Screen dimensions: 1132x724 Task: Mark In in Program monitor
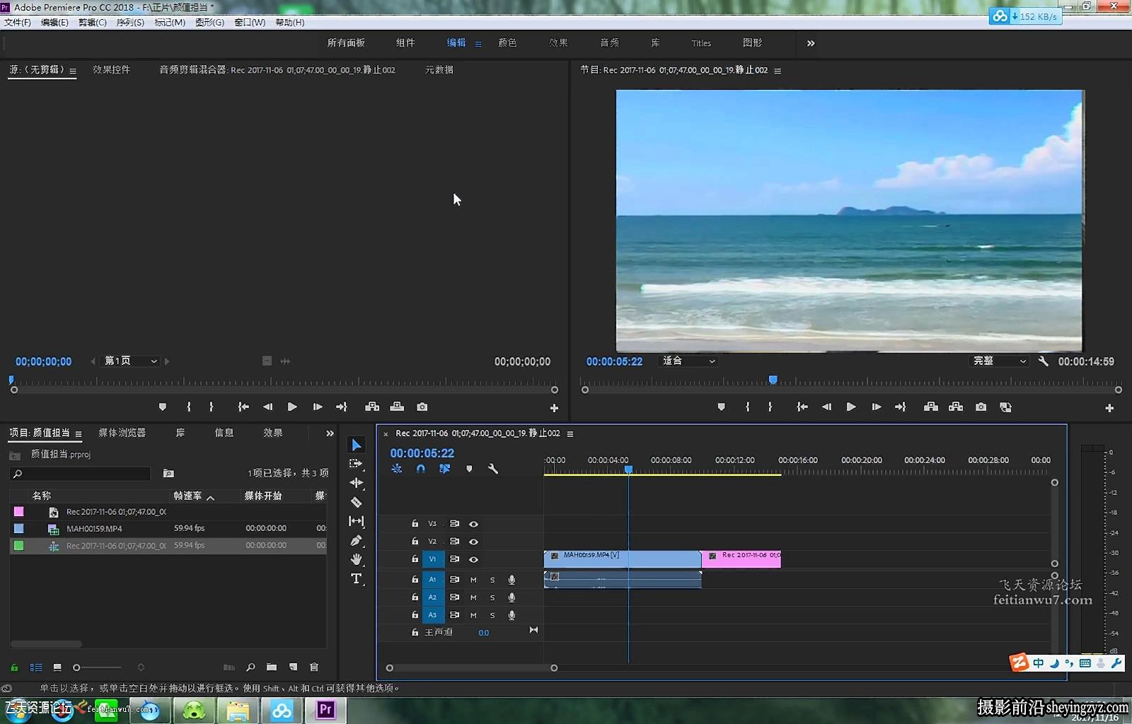[x=747, y=407]
